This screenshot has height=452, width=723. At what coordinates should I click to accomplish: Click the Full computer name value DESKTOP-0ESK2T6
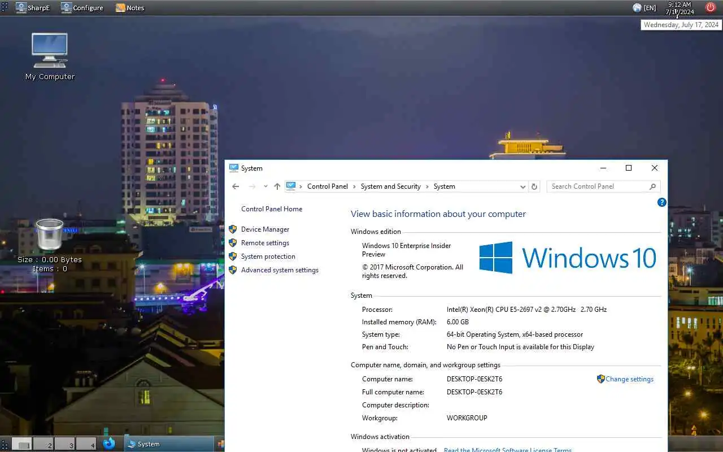pos(474,392)
